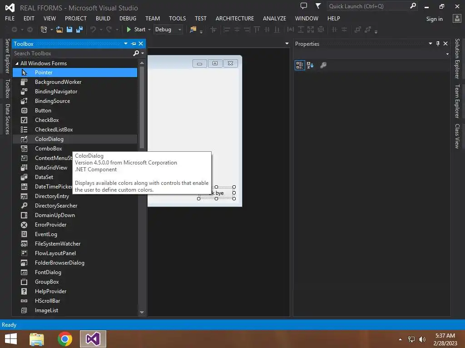Open Chrome from the taskbar
Screen dimensions: 465x348
pos(65,339)
